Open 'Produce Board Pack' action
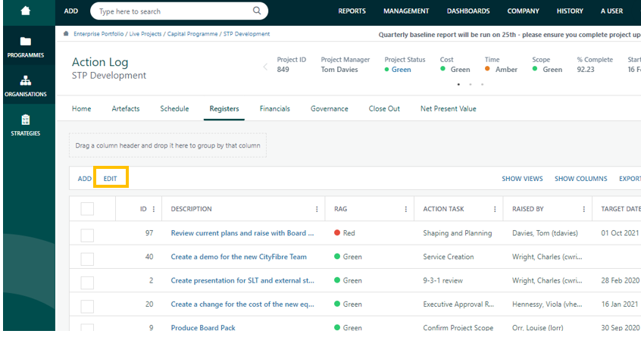The image size is (641, 337). pos(203,328)
